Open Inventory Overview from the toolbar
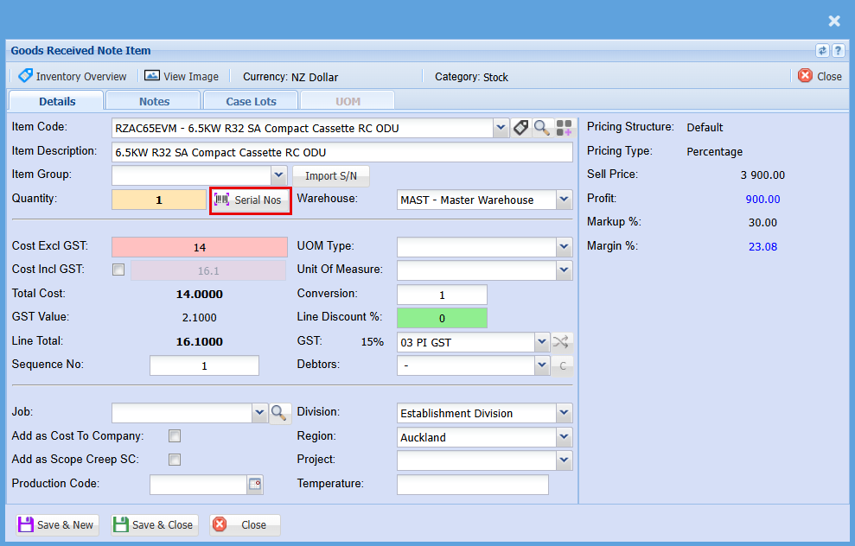 coord(73,77)
